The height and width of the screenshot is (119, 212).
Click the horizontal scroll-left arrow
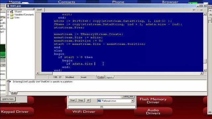tap(37, 73)
